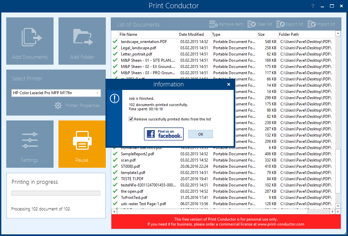Click date 20.06.2016 22:24 cell
The image size is (348, 236).
[194, 166]
